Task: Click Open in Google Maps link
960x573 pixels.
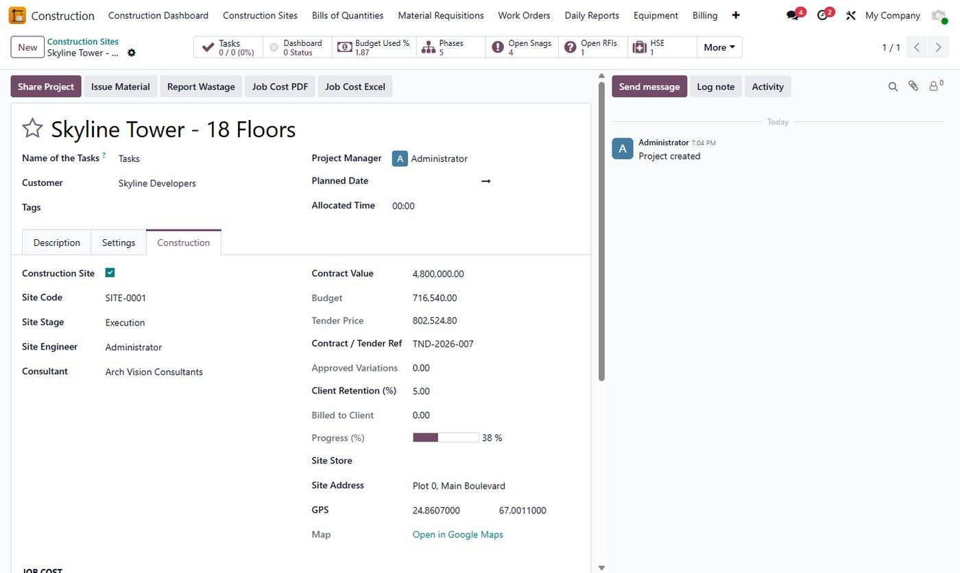Action: 458,535
